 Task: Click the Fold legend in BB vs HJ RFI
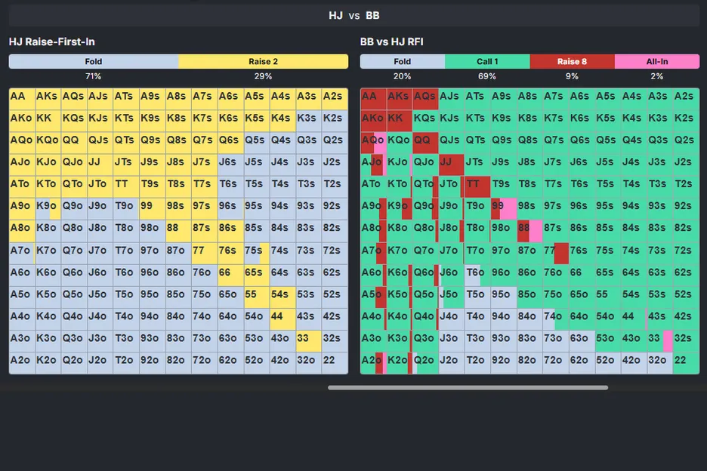tap(403, 62)
